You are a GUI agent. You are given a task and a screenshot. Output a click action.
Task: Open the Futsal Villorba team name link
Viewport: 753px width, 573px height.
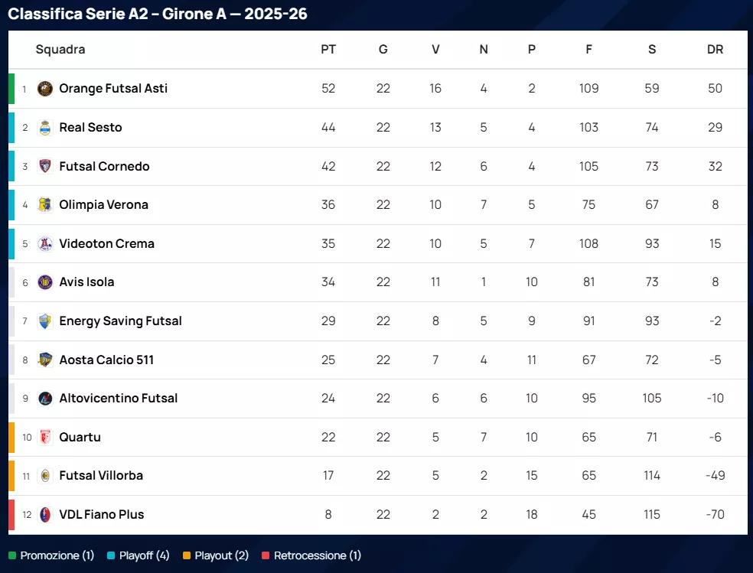[x=101, y=476]
